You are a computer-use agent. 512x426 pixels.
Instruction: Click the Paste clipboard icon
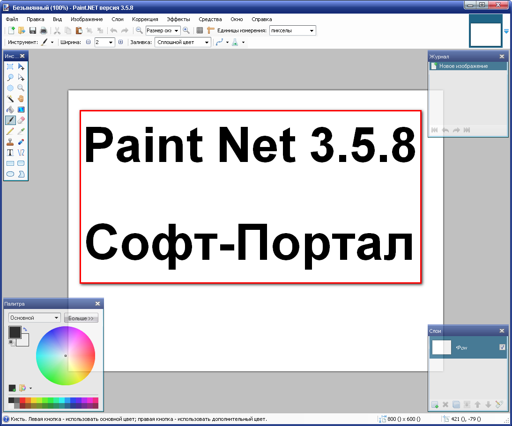[x=79, y=30]
